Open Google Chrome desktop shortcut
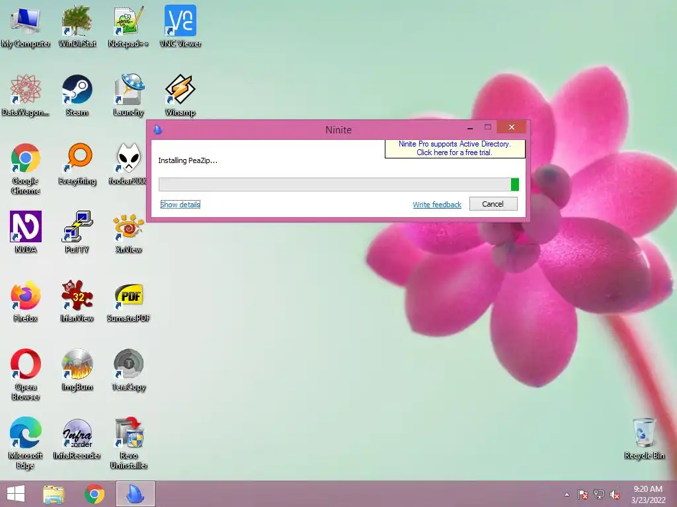 (26, 168)
